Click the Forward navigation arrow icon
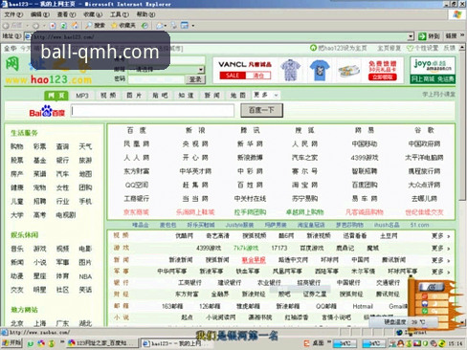 coord(35,26)
